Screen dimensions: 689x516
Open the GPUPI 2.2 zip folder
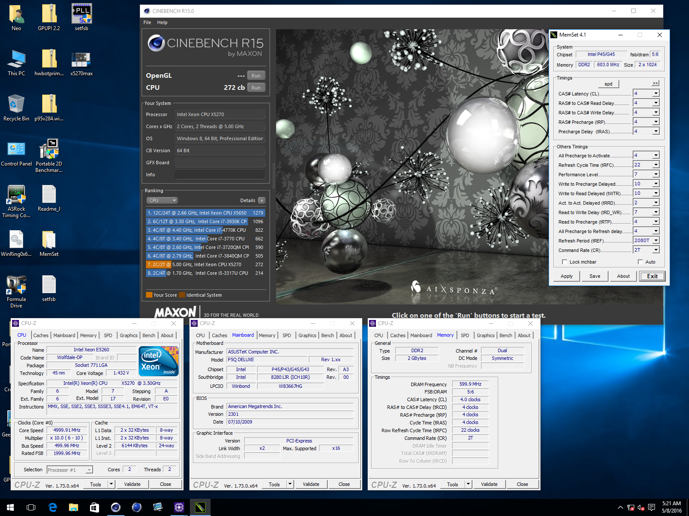[49, 17]
